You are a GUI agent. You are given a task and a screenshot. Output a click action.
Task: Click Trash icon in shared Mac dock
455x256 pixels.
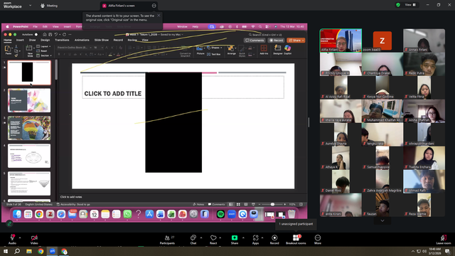[291, 214]
